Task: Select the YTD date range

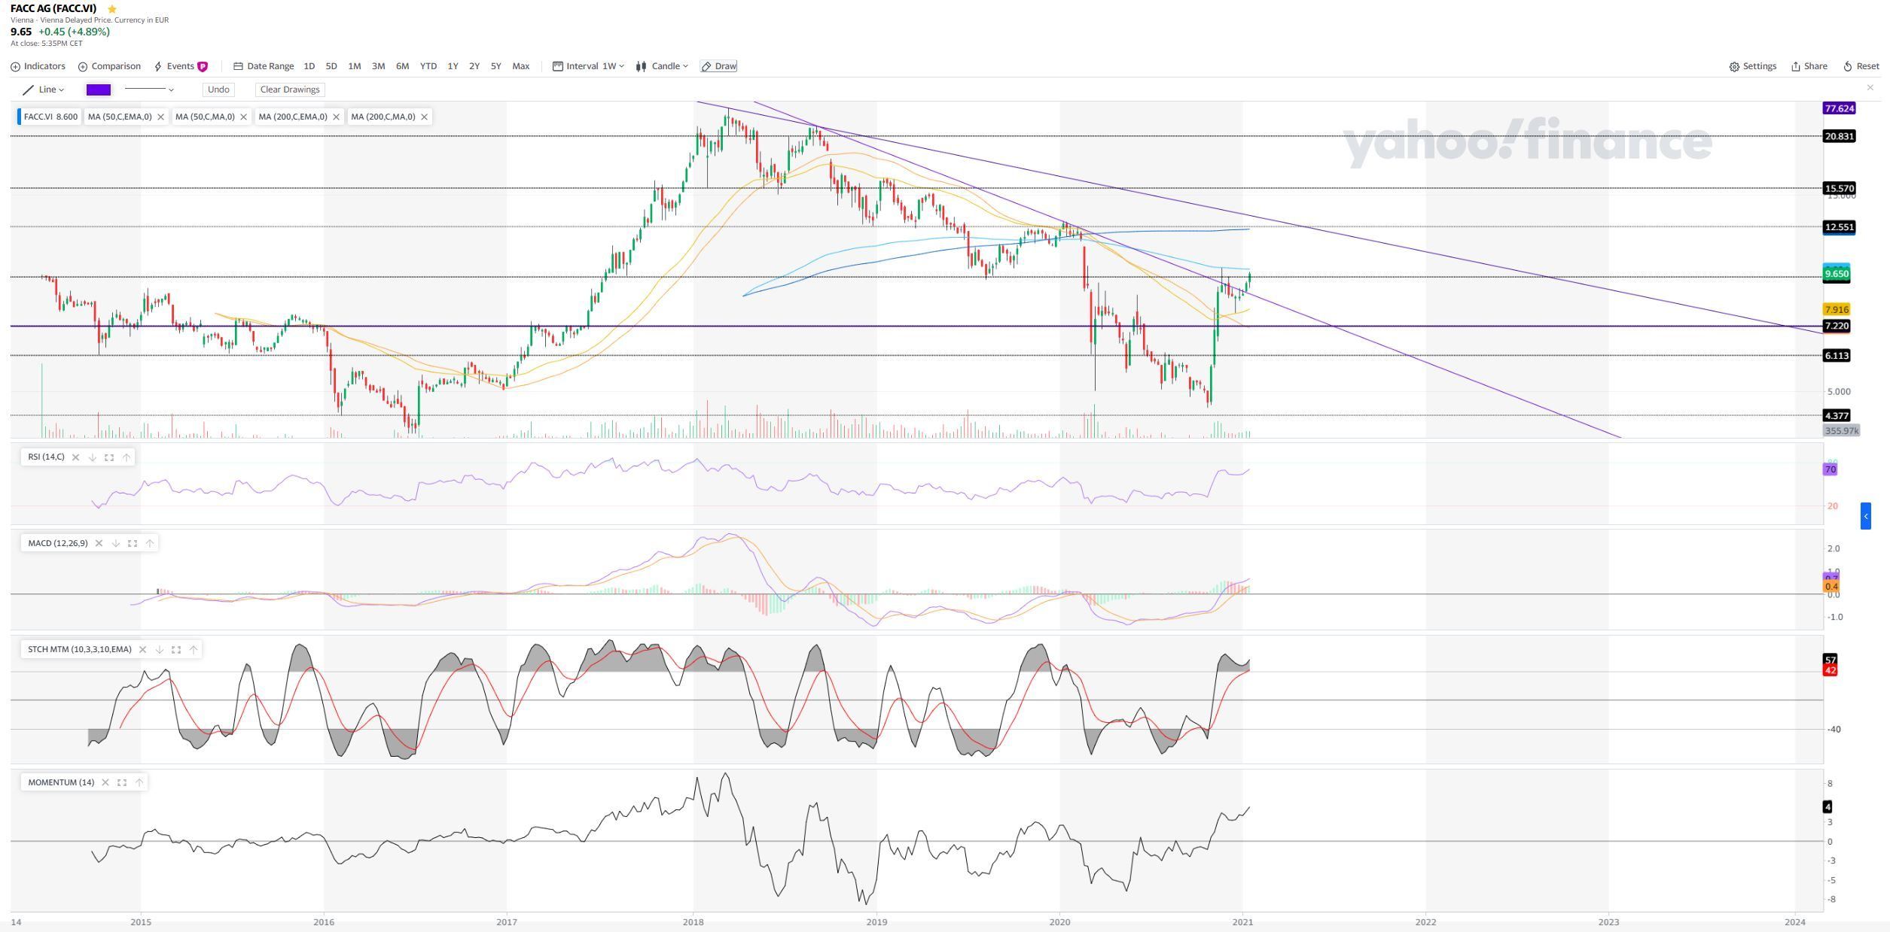Action: click(428, 66)
